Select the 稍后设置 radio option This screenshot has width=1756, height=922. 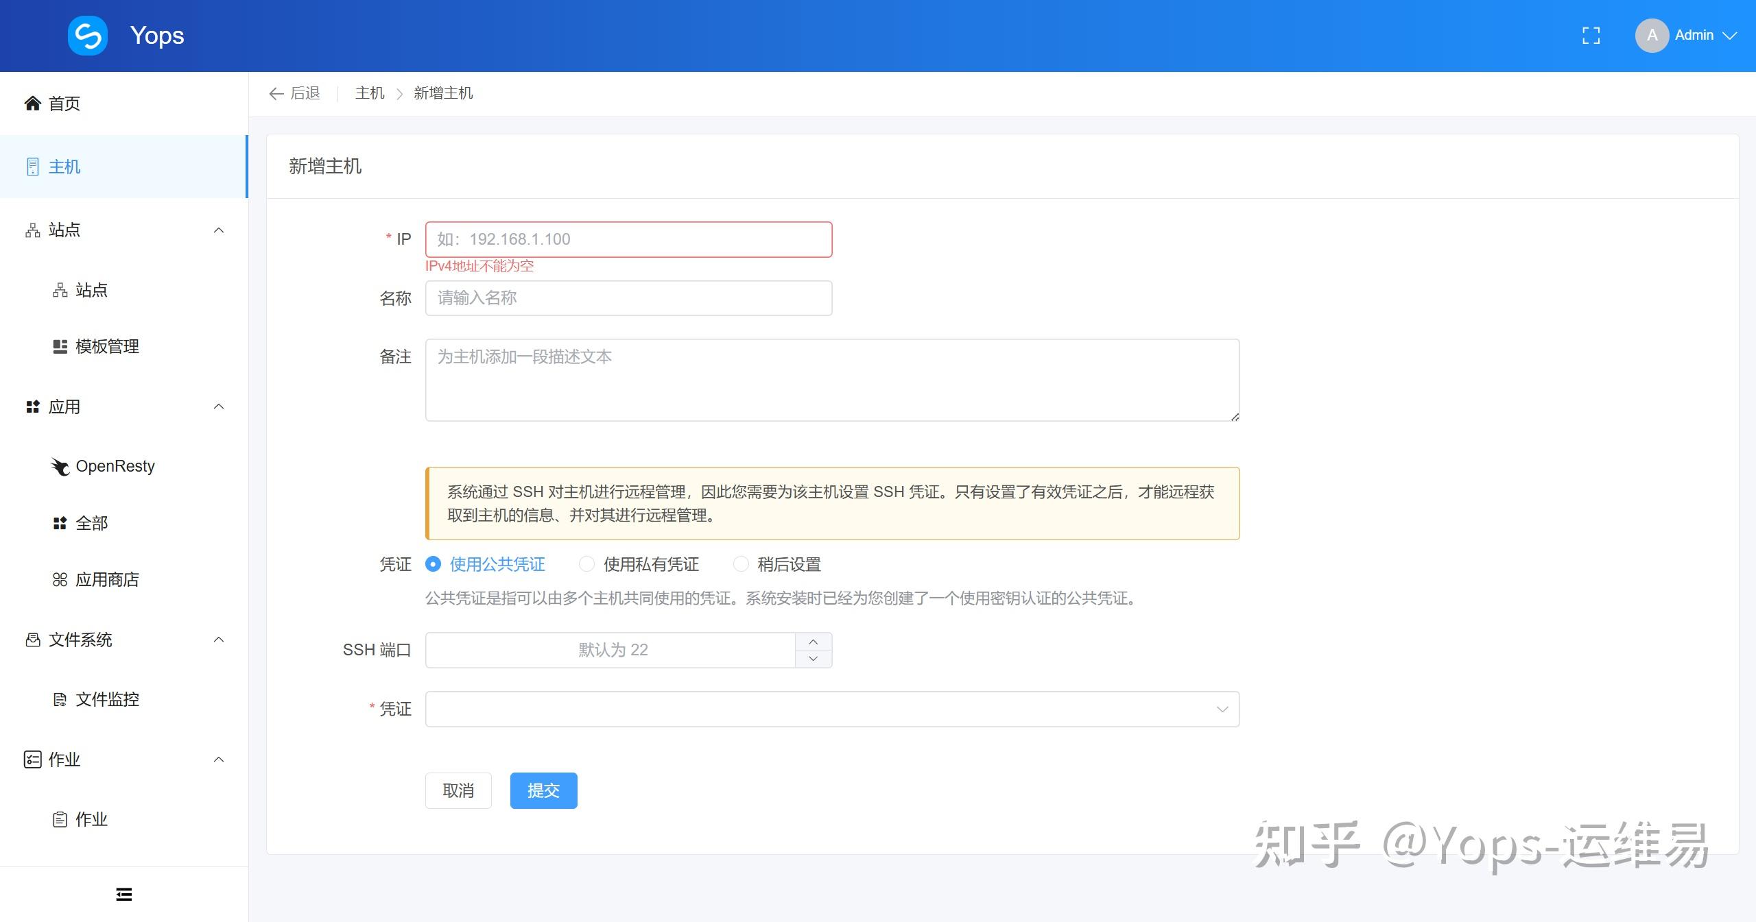click(x=741, y=564)
